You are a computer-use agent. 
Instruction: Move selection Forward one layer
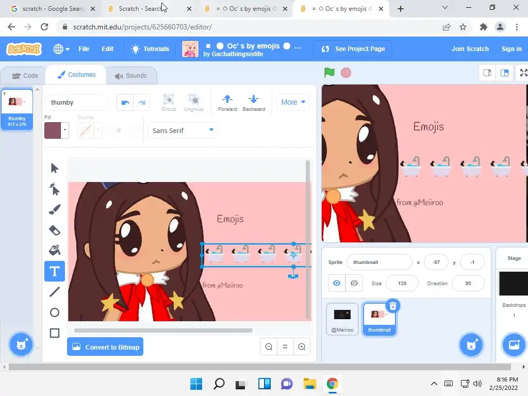point(227,103)
